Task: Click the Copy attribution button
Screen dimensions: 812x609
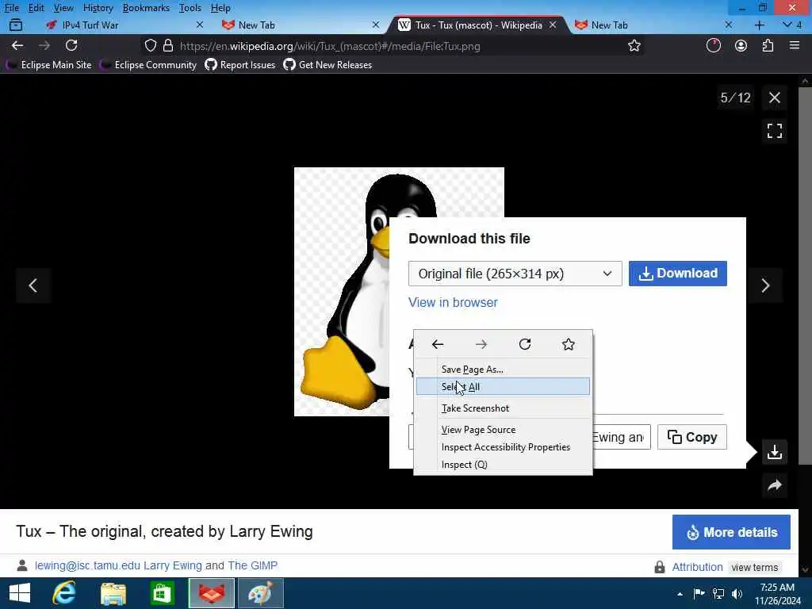Action: (691, 437)
